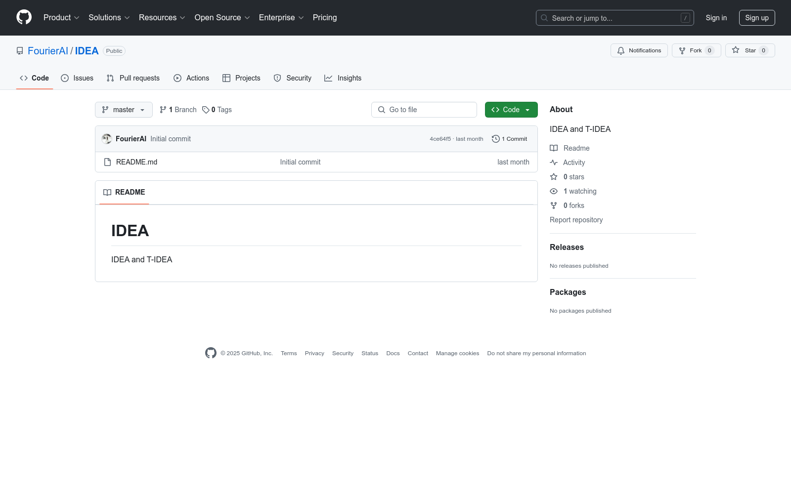
Task: Open the Packages heading link
Action: click(x=568, y=292)
